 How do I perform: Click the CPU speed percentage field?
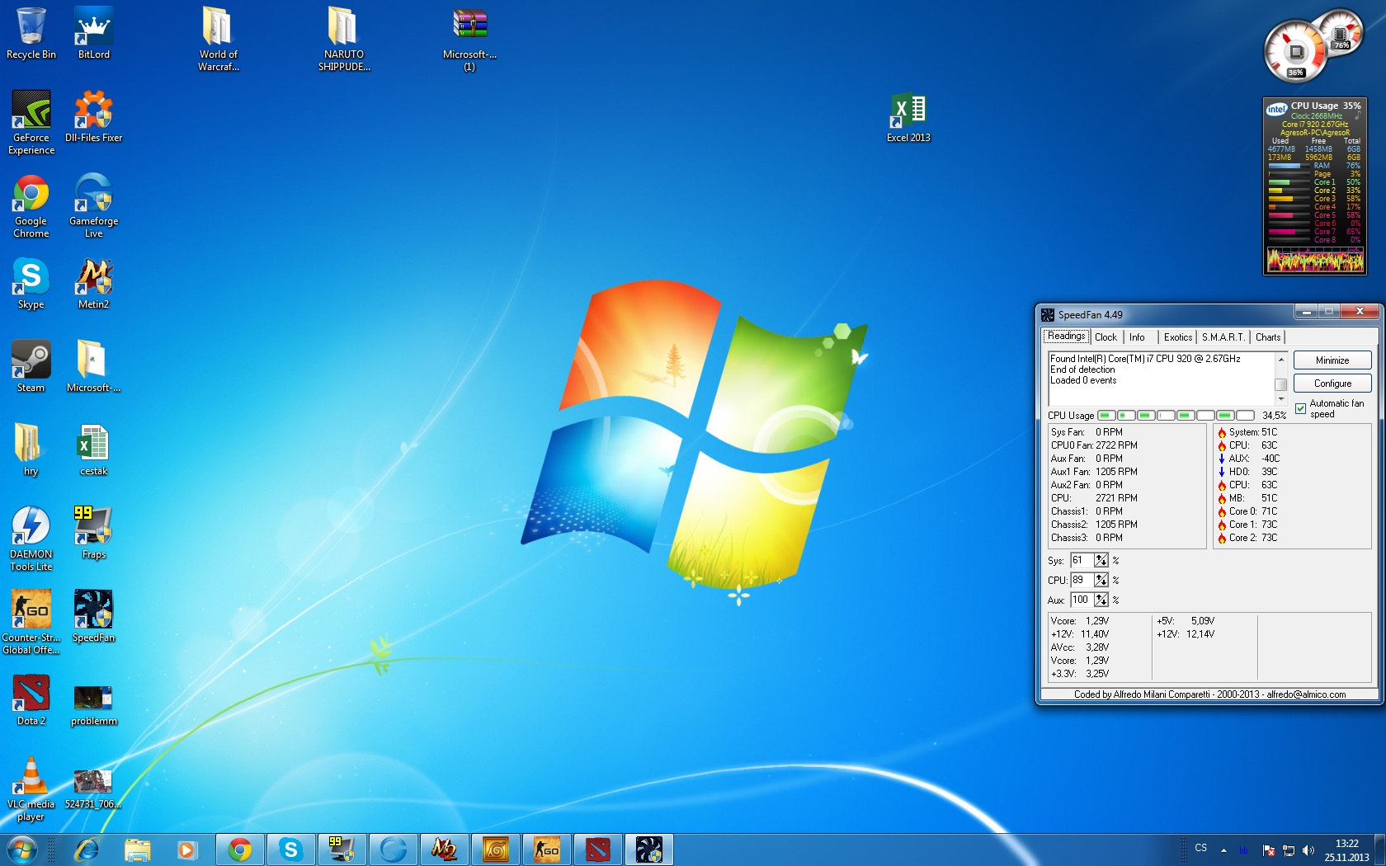pyautogui.click(x=1082, y=581)
